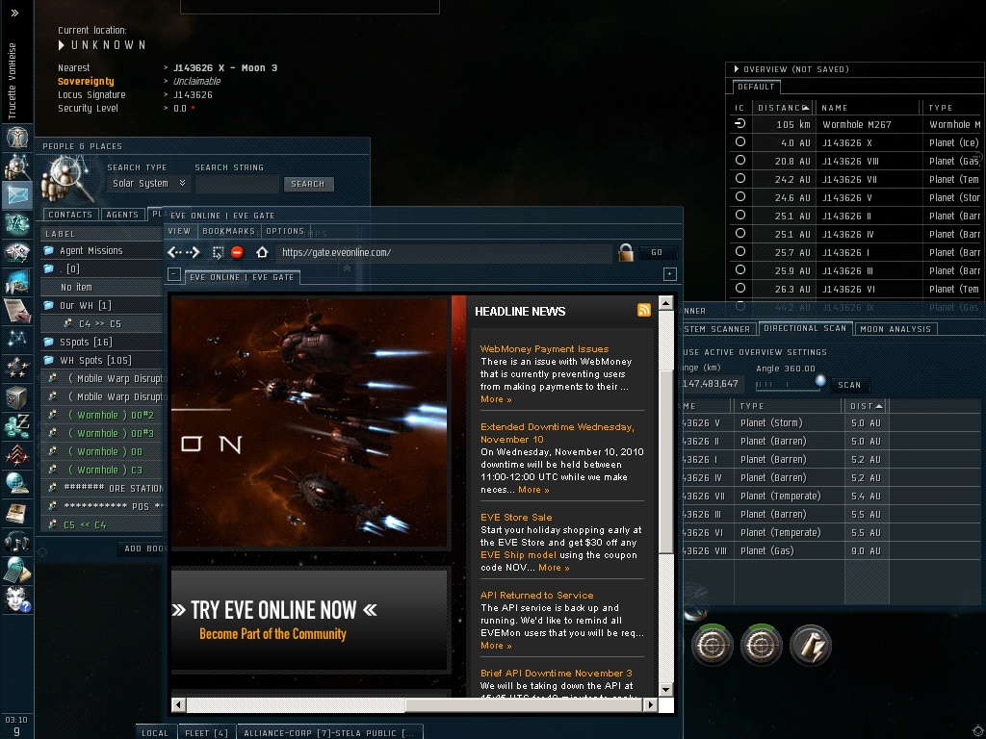986x739 pixels.
Task: Activate the first targeting module button
Action: pyautogui.click(x=712, y=645)
